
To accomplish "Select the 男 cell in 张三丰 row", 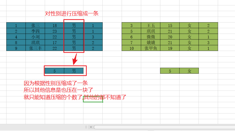I will click(x=74, y=48).
